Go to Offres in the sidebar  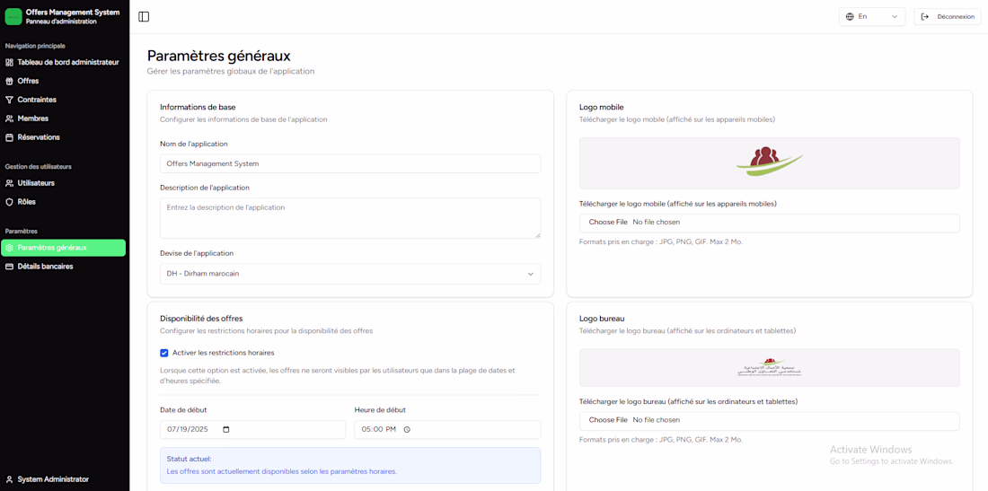coord(28,81)
